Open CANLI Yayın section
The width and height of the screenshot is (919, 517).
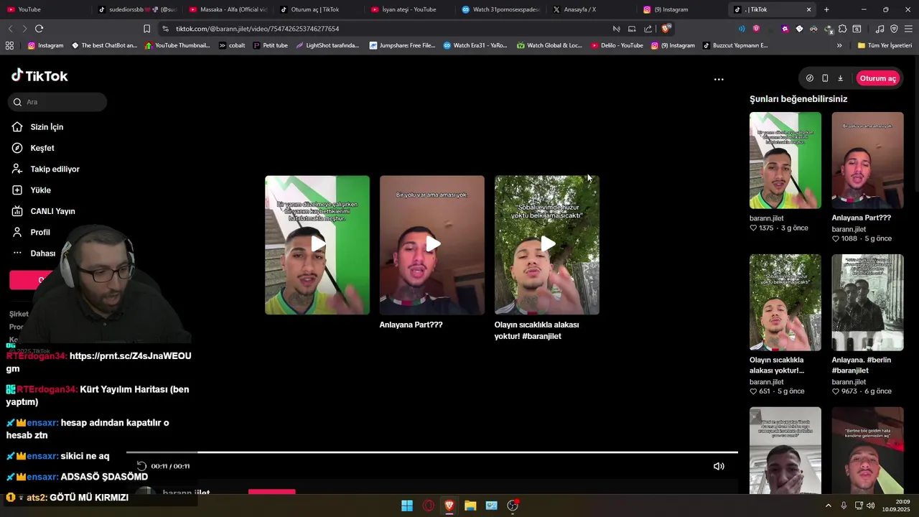pos(43,211)
